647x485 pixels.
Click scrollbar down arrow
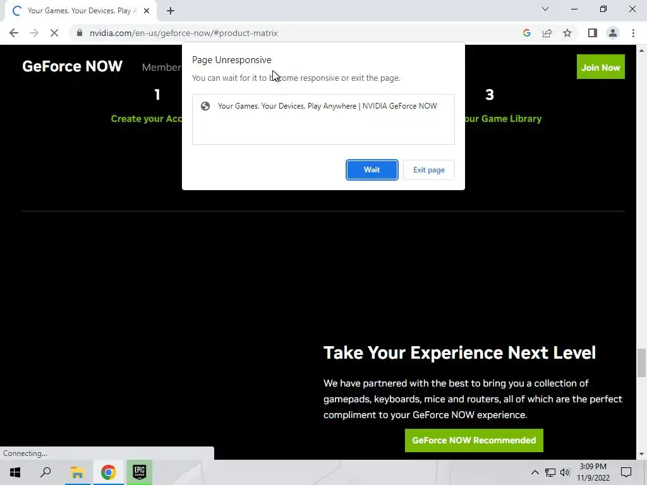click(x=641, y=454)
